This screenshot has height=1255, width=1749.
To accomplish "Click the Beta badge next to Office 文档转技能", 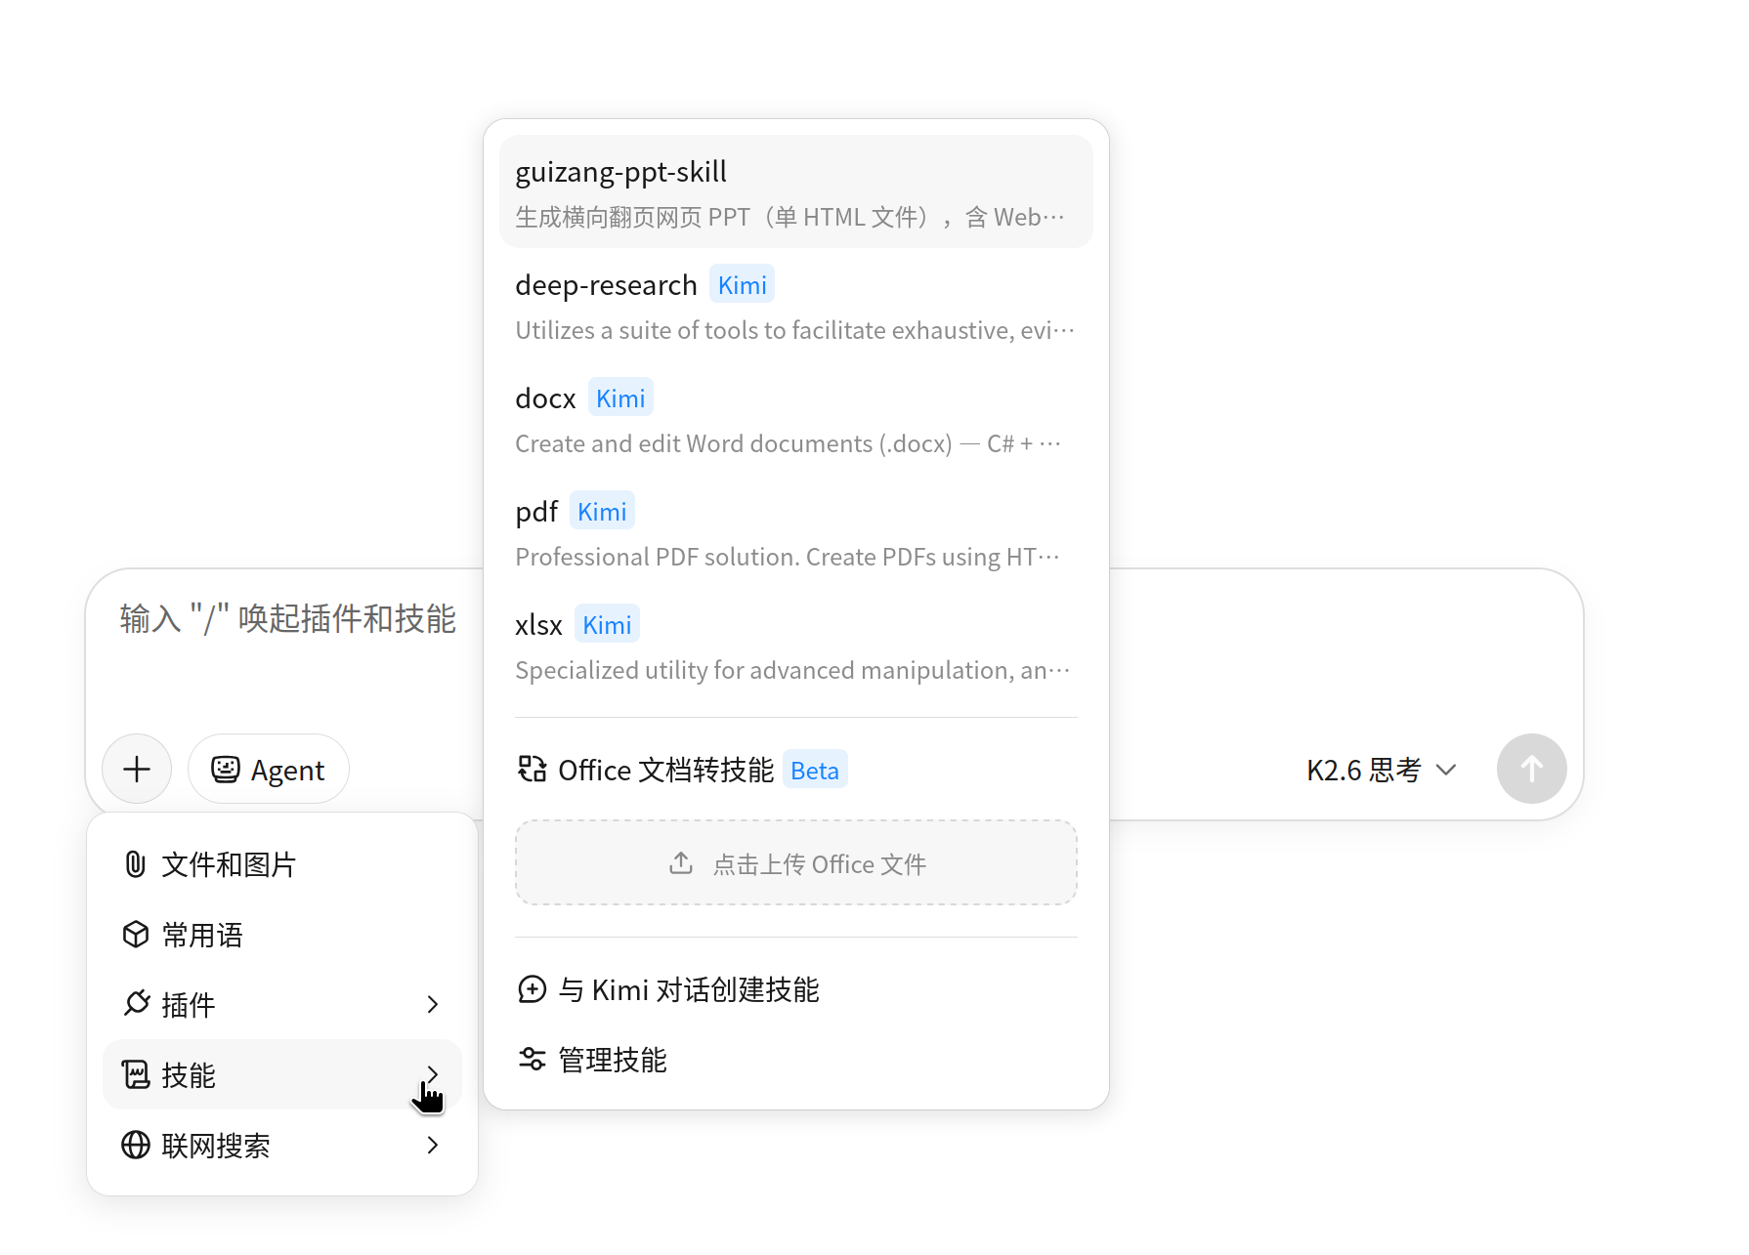I will (815, 770).
